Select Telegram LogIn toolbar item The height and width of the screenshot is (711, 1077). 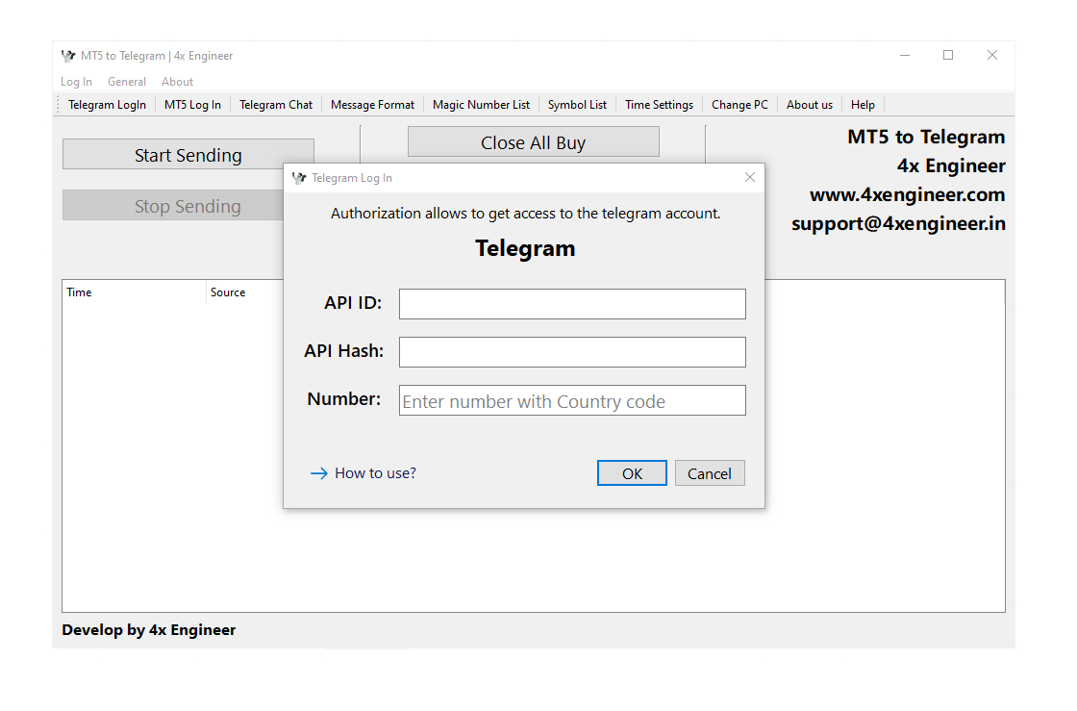(107, 105)
